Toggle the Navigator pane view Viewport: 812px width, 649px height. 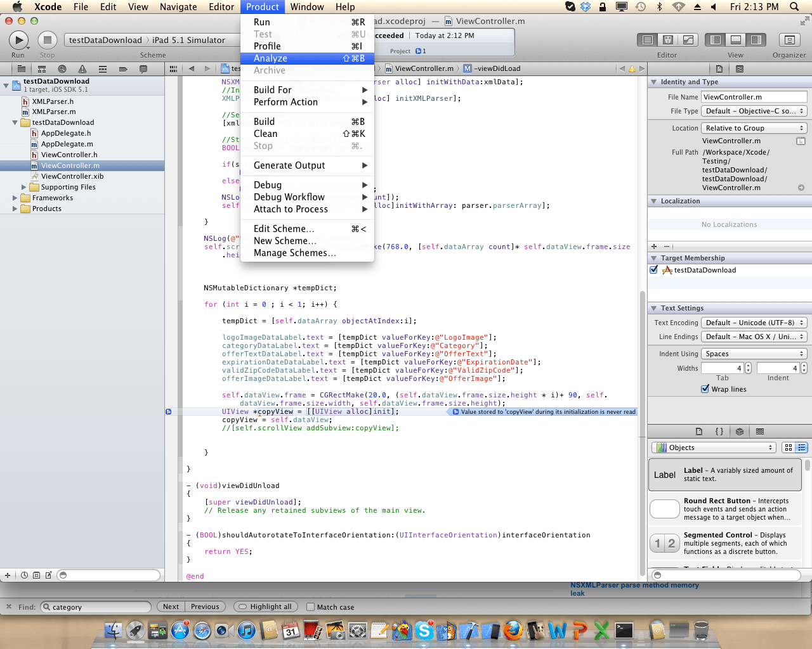click(716, 40)
